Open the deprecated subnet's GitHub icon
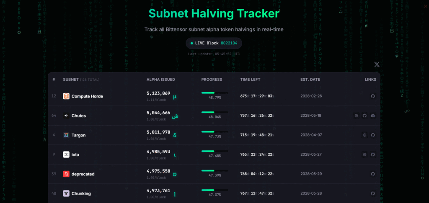 tap(373, 174)
